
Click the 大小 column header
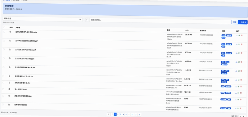pos(187,30)
